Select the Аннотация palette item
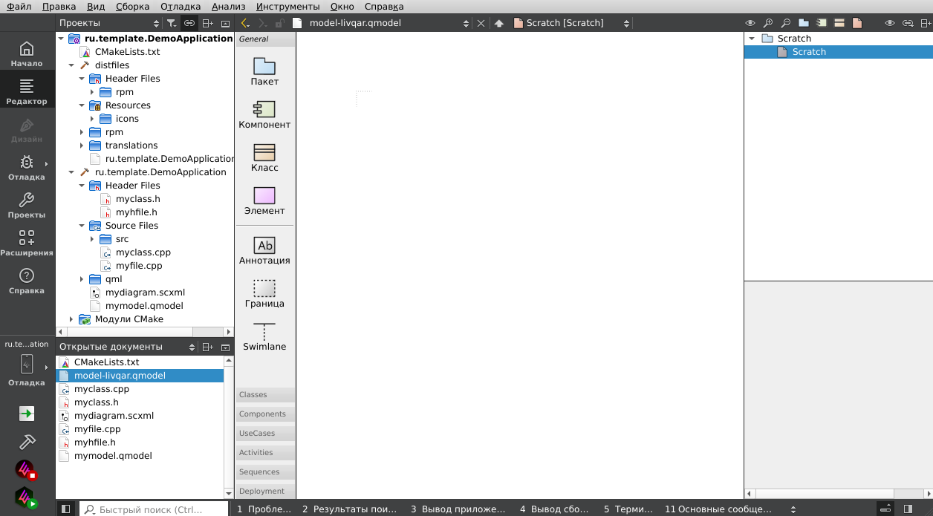This screenshot has width=933, height=516. point(264,250)
